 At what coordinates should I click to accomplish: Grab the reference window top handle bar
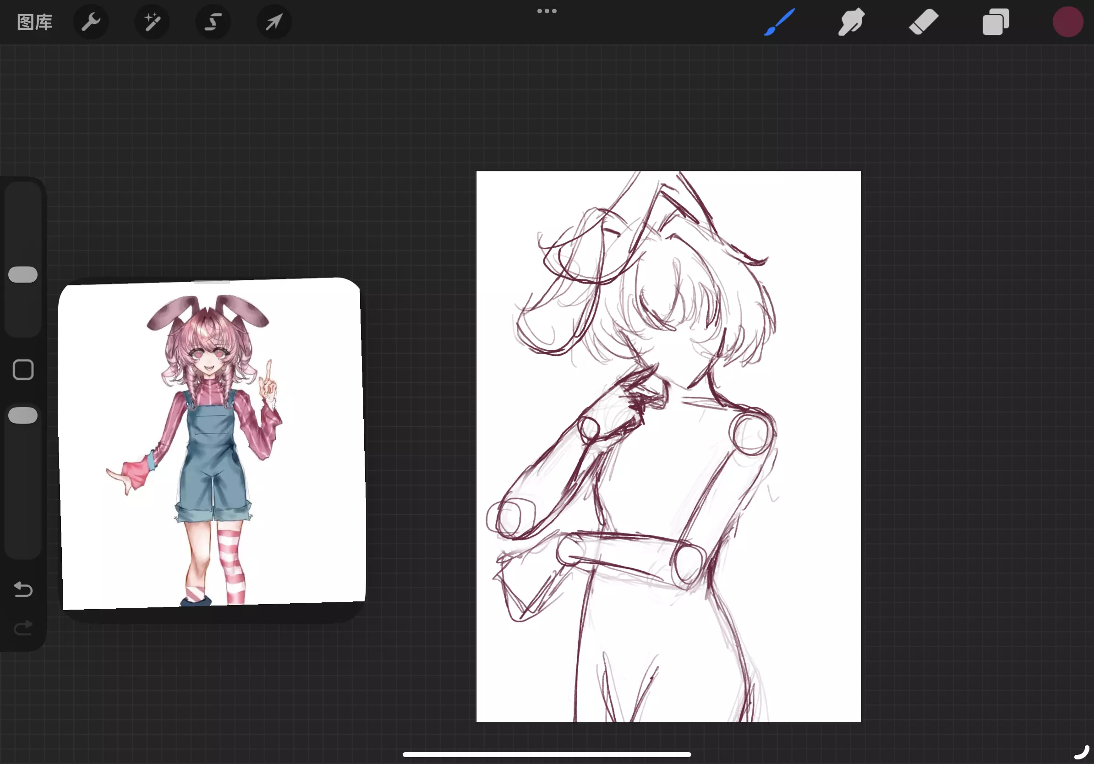pyautogui.click(x=212, y=283)
